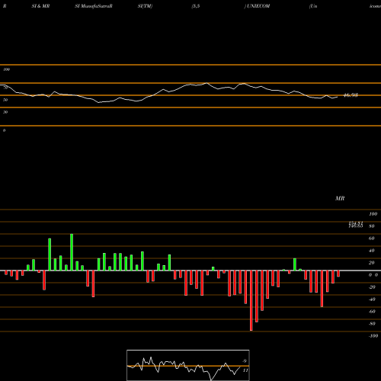This screenshot has height=381, width=381.
Task: Click the MR axis label -40
Action: coord(372,299)
